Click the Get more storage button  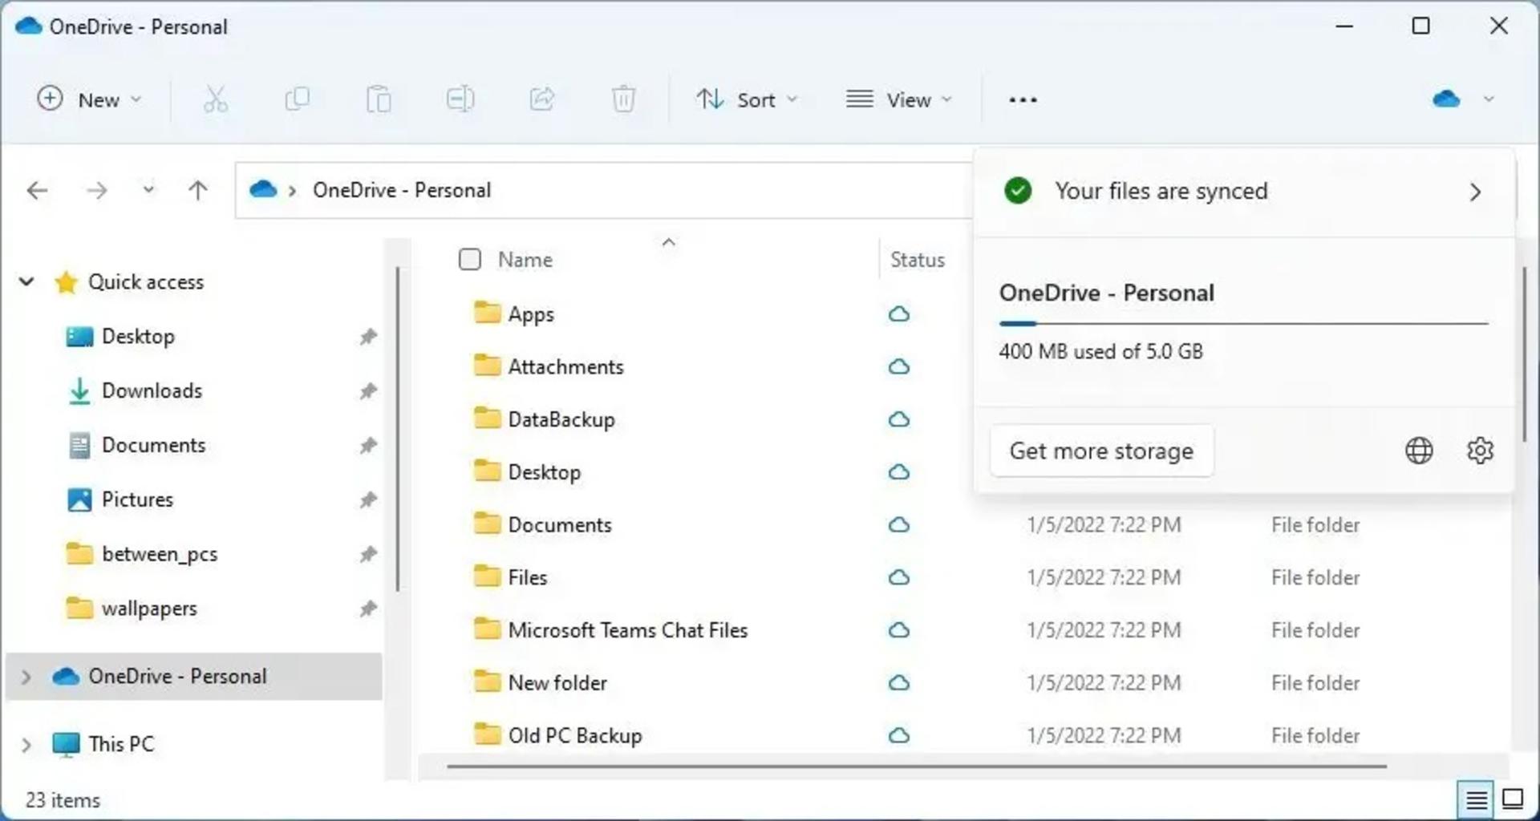pyautogui.click(x=1101, y=451)
